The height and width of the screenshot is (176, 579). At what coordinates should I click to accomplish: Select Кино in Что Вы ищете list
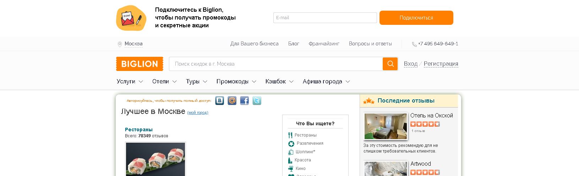click(300, 169)
